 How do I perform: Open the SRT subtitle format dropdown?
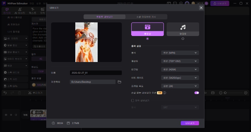coord(180,107)
